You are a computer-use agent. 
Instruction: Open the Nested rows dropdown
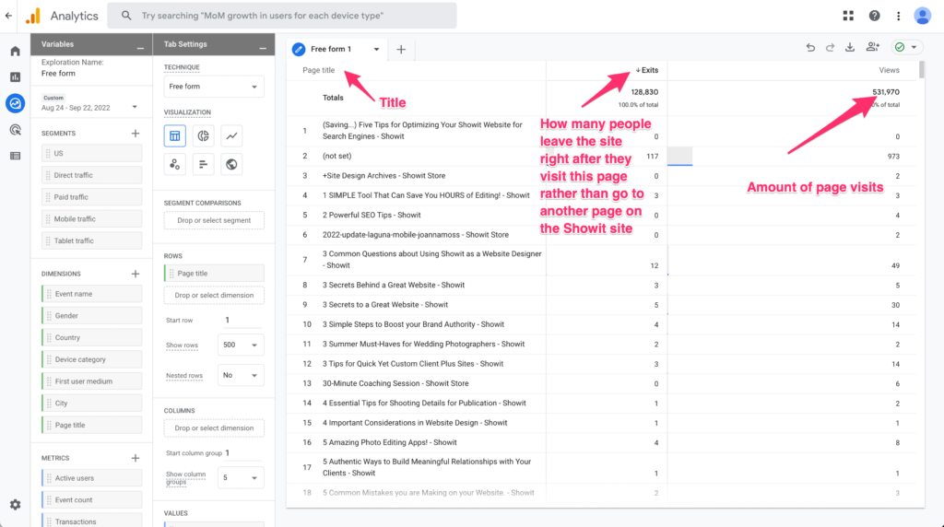tap(241, 376)
